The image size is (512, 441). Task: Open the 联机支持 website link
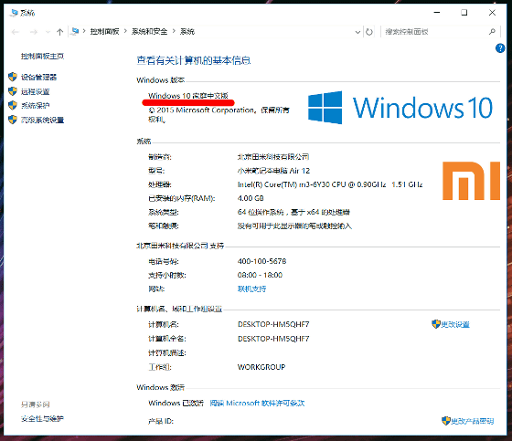tap(251, 289)
